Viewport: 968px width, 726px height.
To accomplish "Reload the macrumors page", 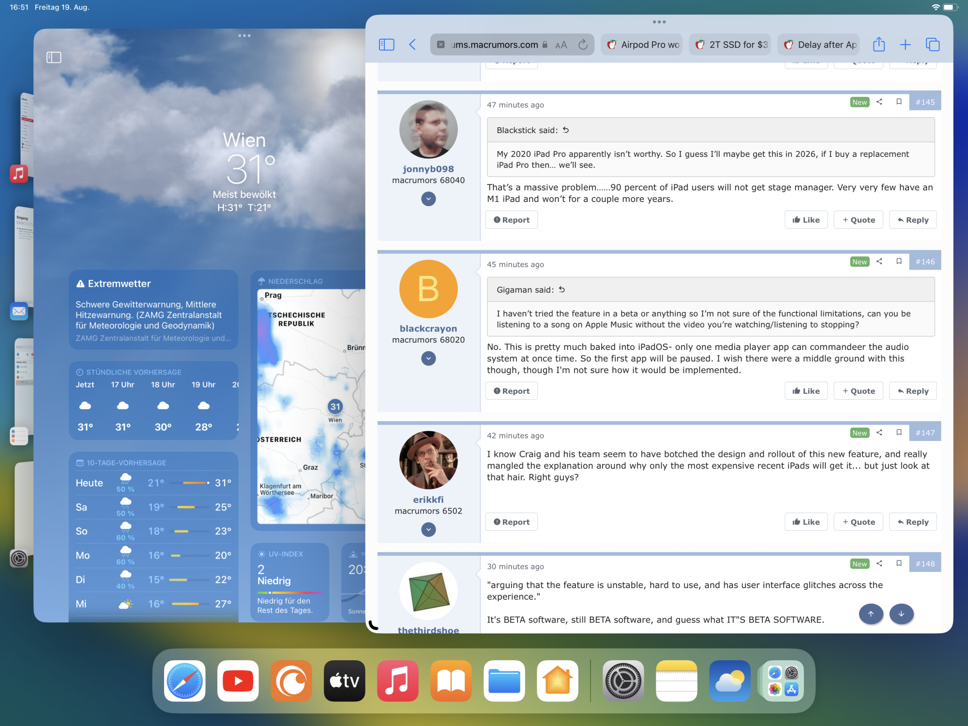I will pos(583,45).
